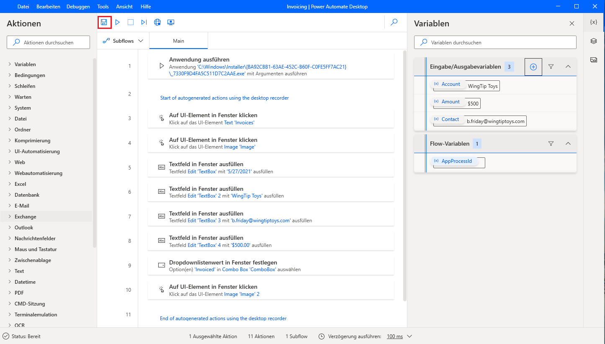Screen dimensions: 605x344
Task: Open the Bearbeiten menu
Action: (x=48, y=7)
